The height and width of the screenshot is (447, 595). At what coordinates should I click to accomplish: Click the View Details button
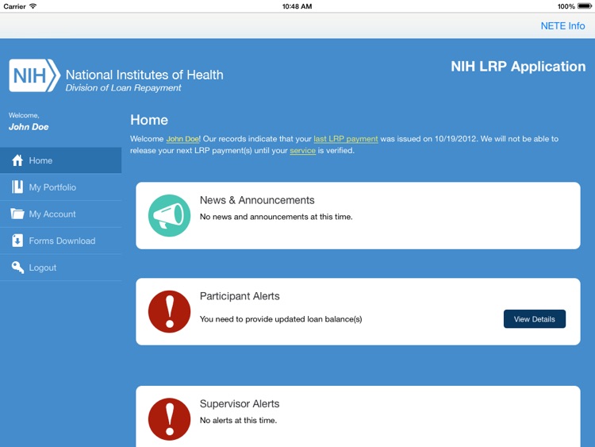534,319
